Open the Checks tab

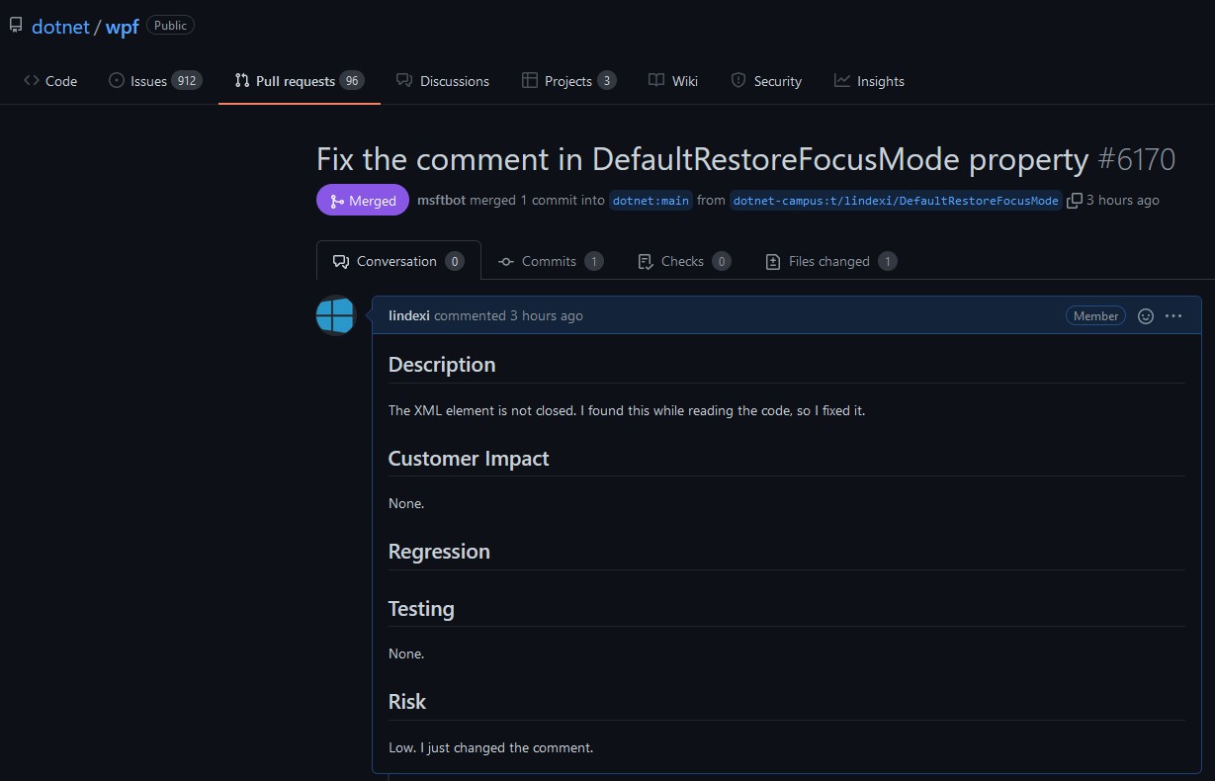tap(683, 261)
